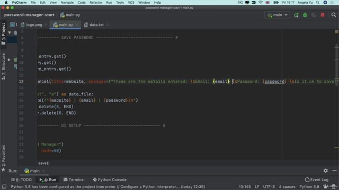Image resolution: width=339 pixels, height=190 pixels.
Task: Fold the SAVE PASSWORD region in gutter
Action: tap(36, 37)
